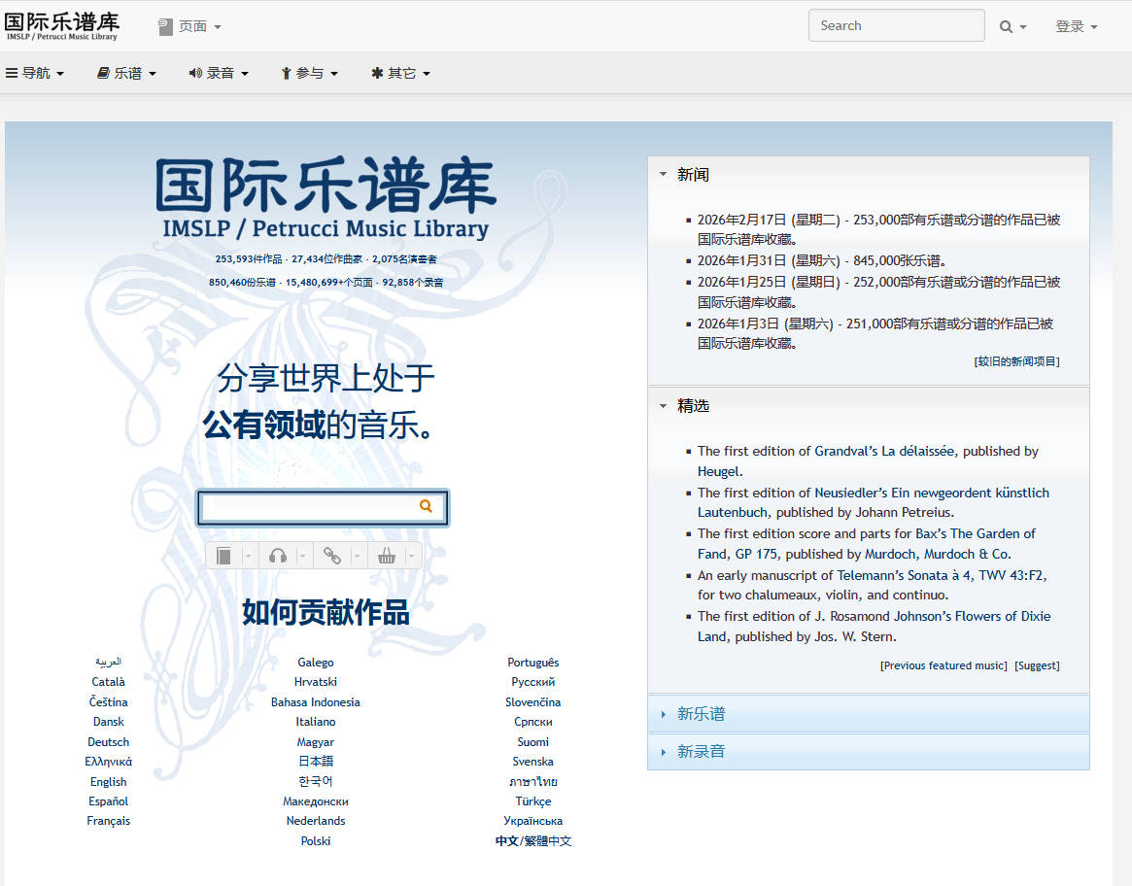The width and height of the screenshot is (1132, 886).
Task: Switch the site language to English
Action: pyautogui.click(x=108, y=781)
